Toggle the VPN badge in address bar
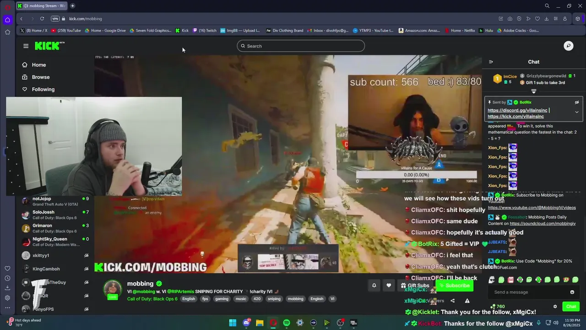This screenshot has height=330, width=586. pos(55,19)
